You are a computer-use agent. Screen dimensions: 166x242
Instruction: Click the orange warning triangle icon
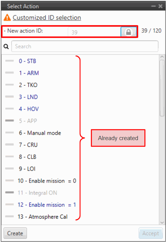[x=7, y=17]
